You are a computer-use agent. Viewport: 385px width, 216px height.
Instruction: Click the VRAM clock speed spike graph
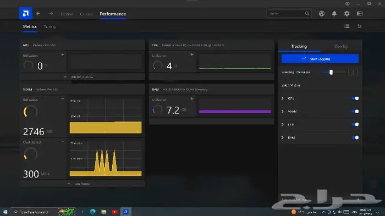(106, 158)
